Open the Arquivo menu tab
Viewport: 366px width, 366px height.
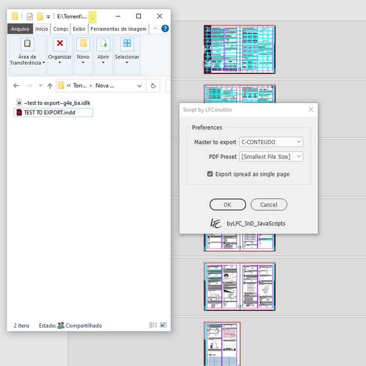[x=20, y=28]
